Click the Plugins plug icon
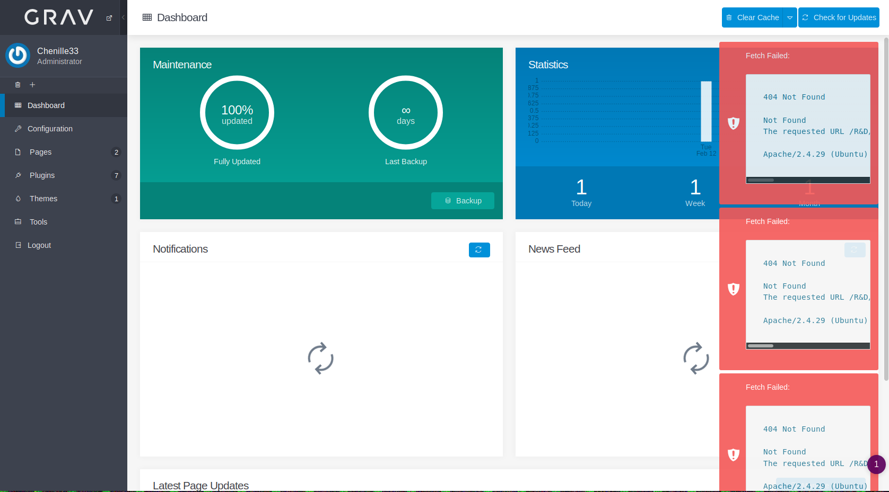This screenshot has width=889, height=492. coord(18,175)
